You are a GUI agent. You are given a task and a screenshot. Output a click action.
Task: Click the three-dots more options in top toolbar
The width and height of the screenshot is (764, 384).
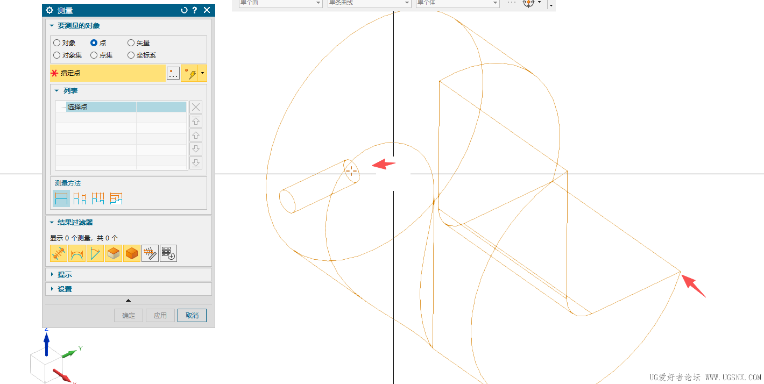(512, 3)
